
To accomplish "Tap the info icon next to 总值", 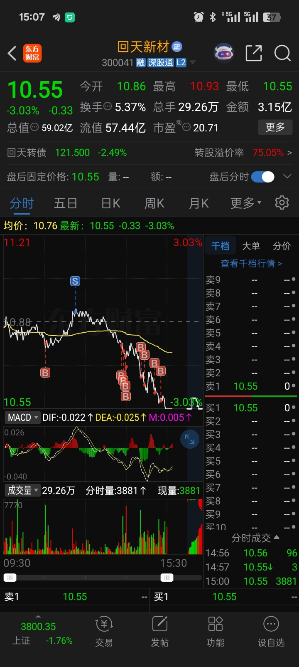I will (x=35, y=127).
